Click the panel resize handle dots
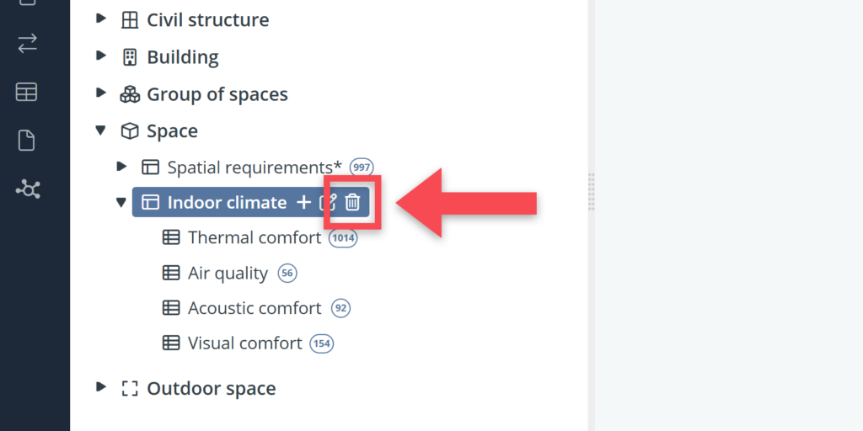The image size is (863, 431). [591, 192]
